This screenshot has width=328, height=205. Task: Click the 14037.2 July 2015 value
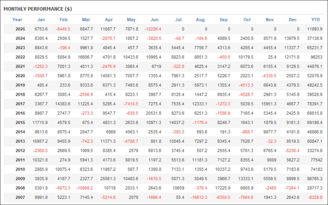(177, 122)
